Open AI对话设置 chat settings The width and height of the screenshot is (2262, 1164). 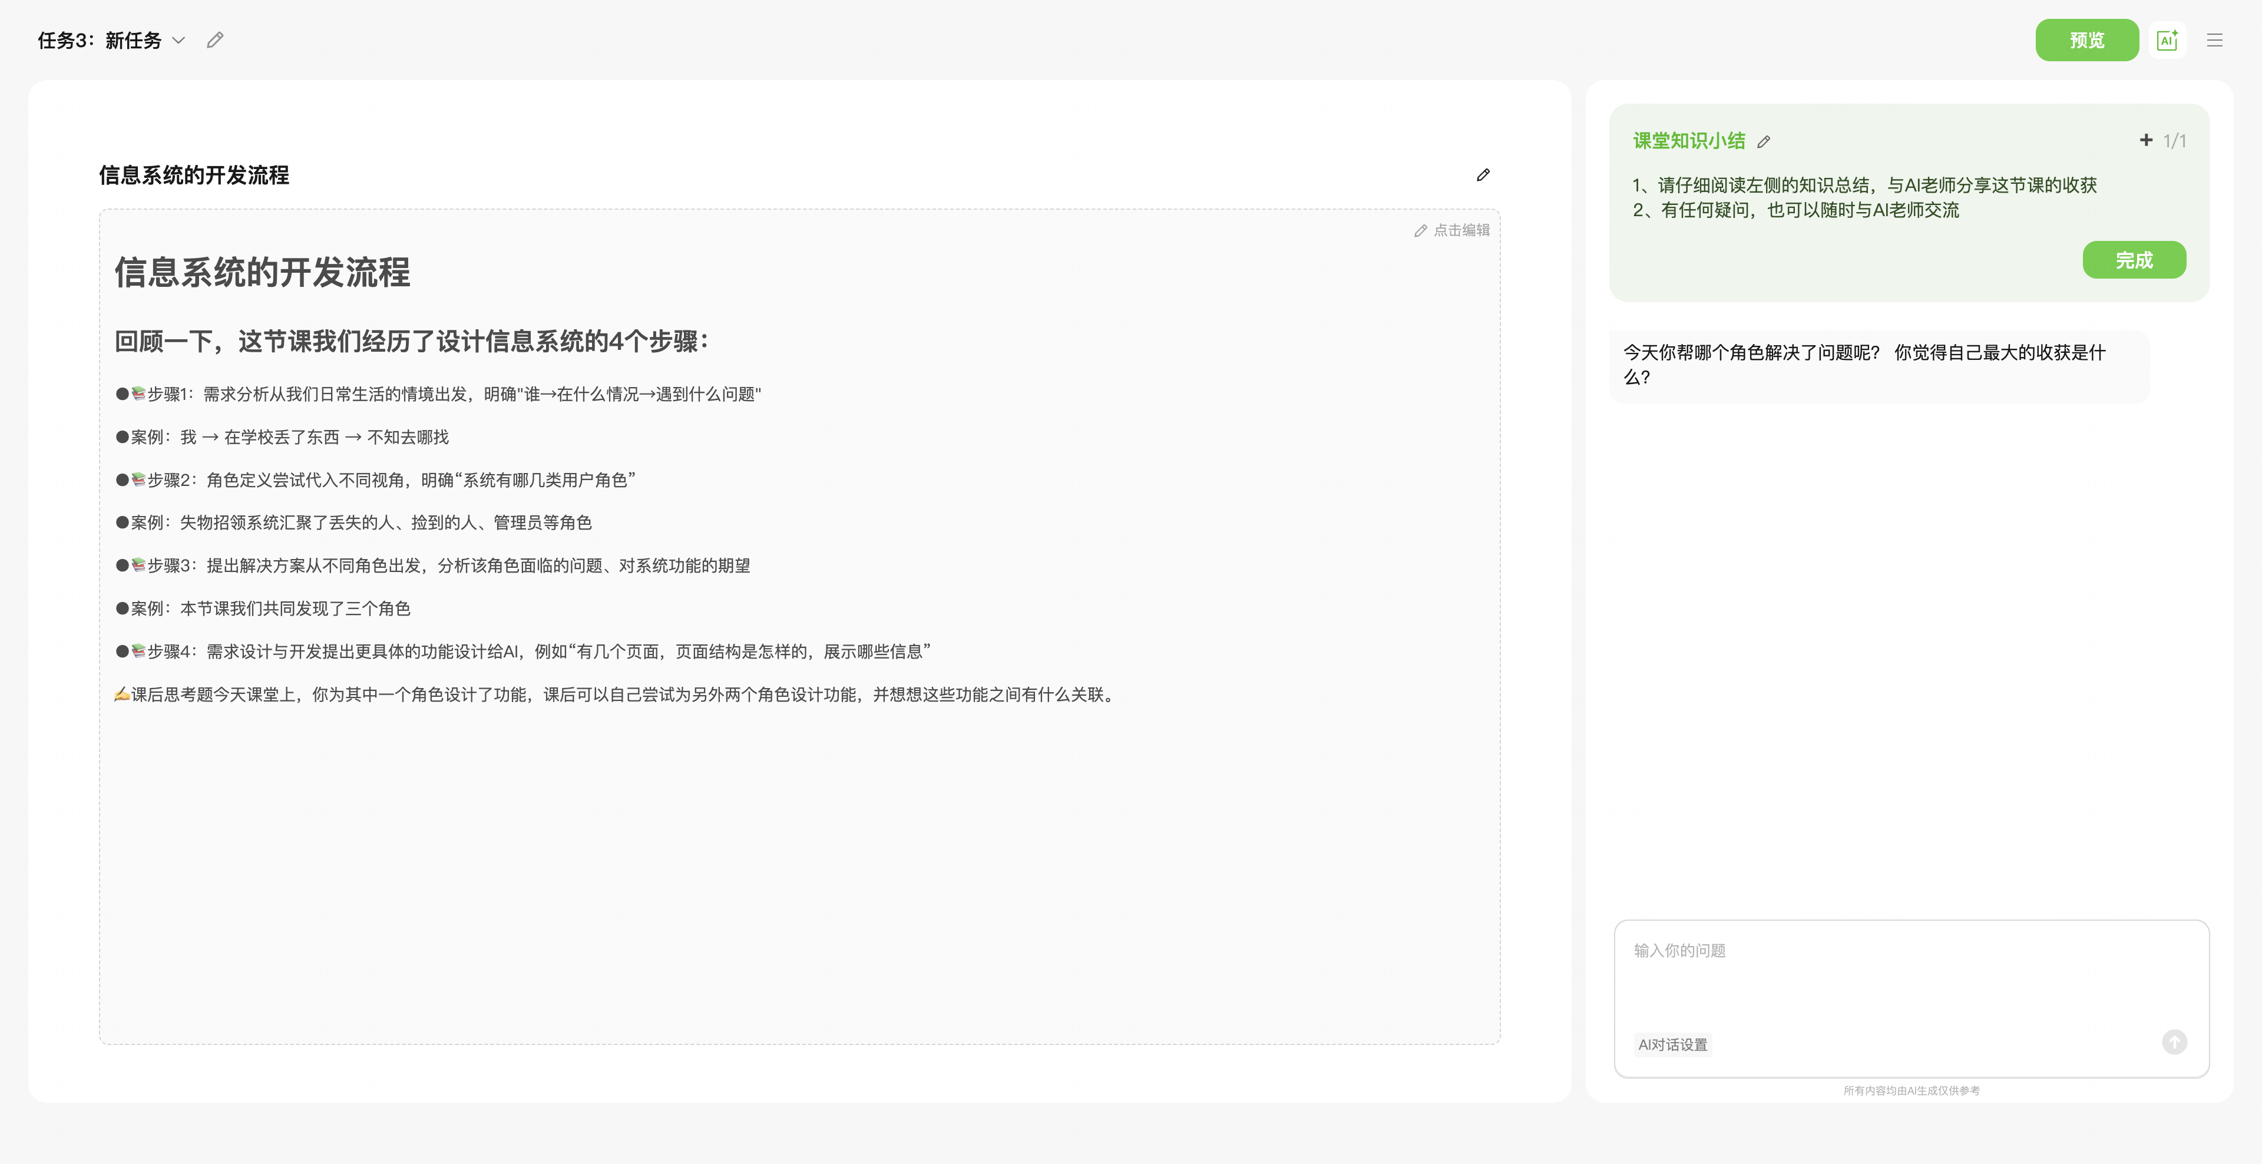tap(1673, 1044)
